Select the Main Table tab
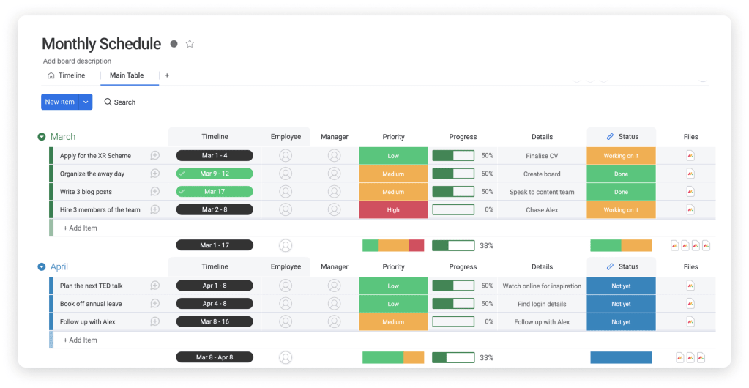 (126, 75)
